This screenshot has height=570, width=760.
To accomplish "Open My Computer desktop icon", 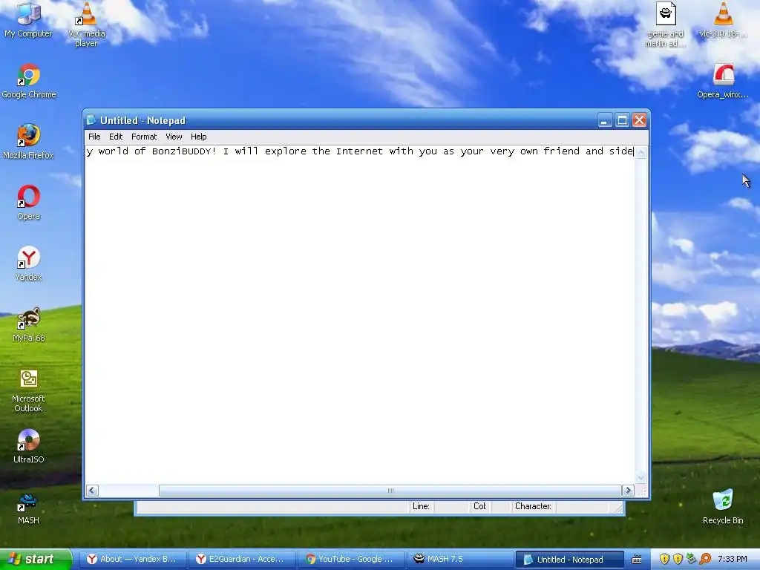I will pyautogui.click(x=28, y=19).
